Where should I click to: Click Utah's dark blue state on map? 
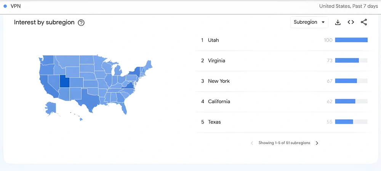64,82
